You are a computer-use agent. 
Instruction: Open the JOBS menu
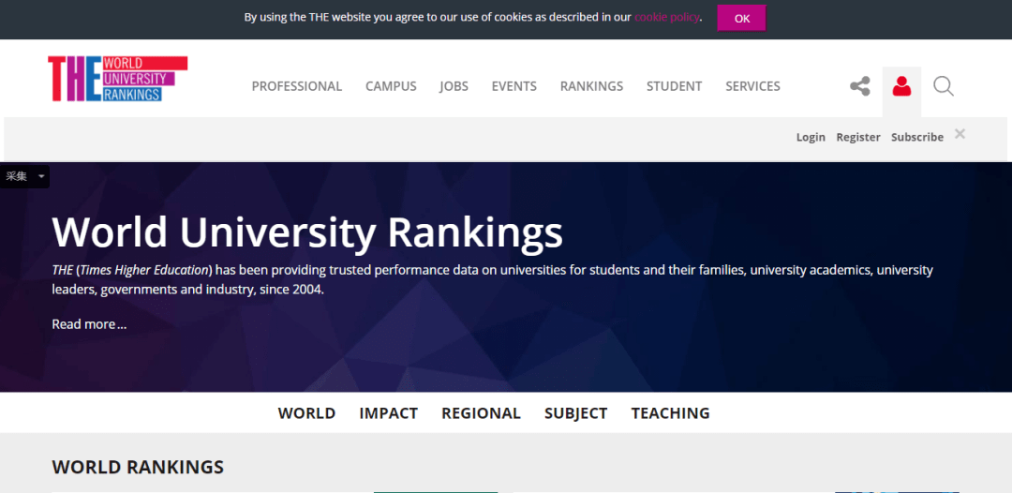pyautogui.click(x=454, y=86)
